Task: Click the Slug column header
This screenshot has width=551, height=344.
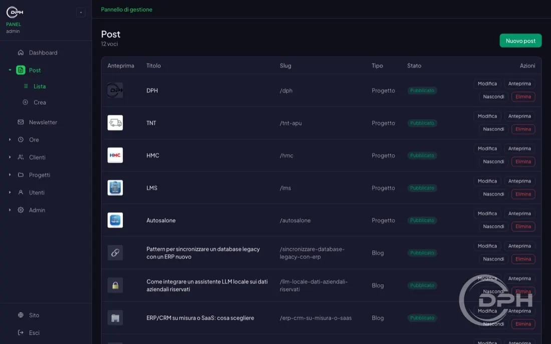Action: 286,66
